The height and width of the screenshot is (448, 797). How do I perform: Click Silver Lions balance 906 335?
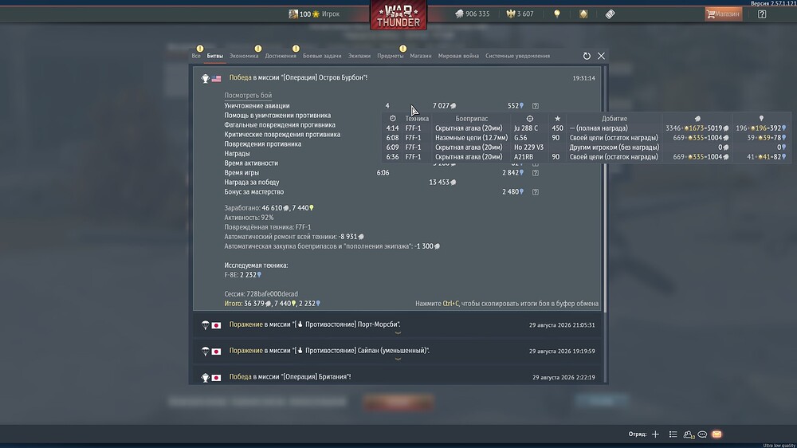coord(472,14)
